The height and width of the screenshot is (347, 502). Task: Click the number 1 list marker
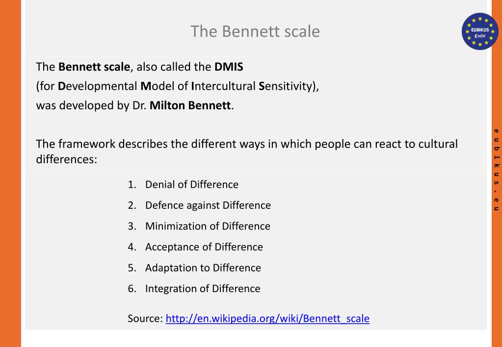[x=132, y=185]
